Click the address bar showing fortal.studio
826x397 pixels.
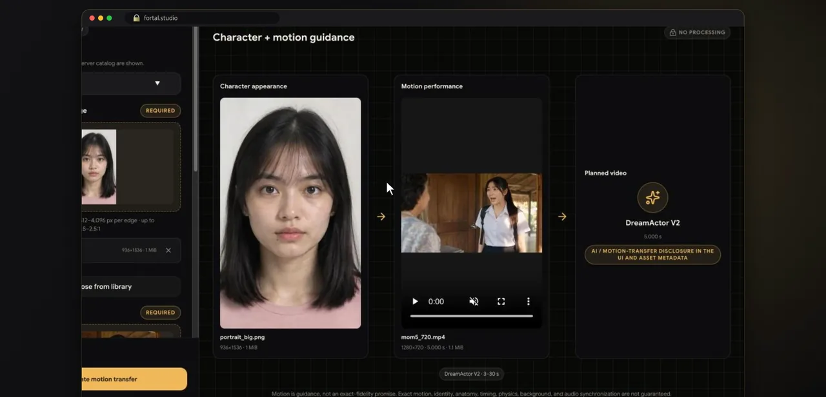tap(202, 18)
